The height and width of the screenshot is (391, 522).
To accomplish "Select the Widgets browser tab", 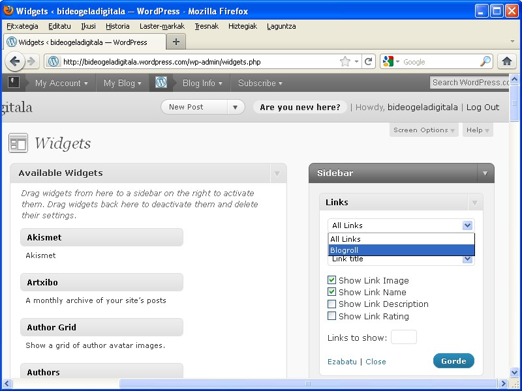I will click(85, 42).
